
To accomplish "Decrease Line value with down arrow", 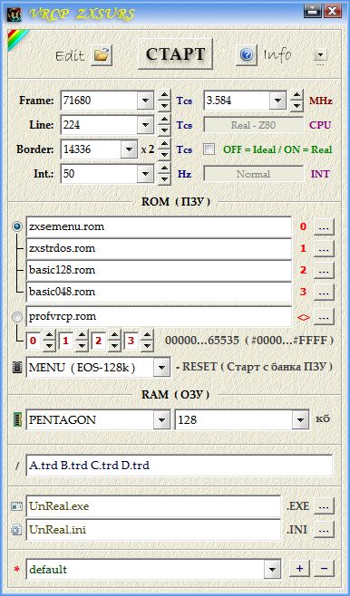I will [x=164, y=130].
